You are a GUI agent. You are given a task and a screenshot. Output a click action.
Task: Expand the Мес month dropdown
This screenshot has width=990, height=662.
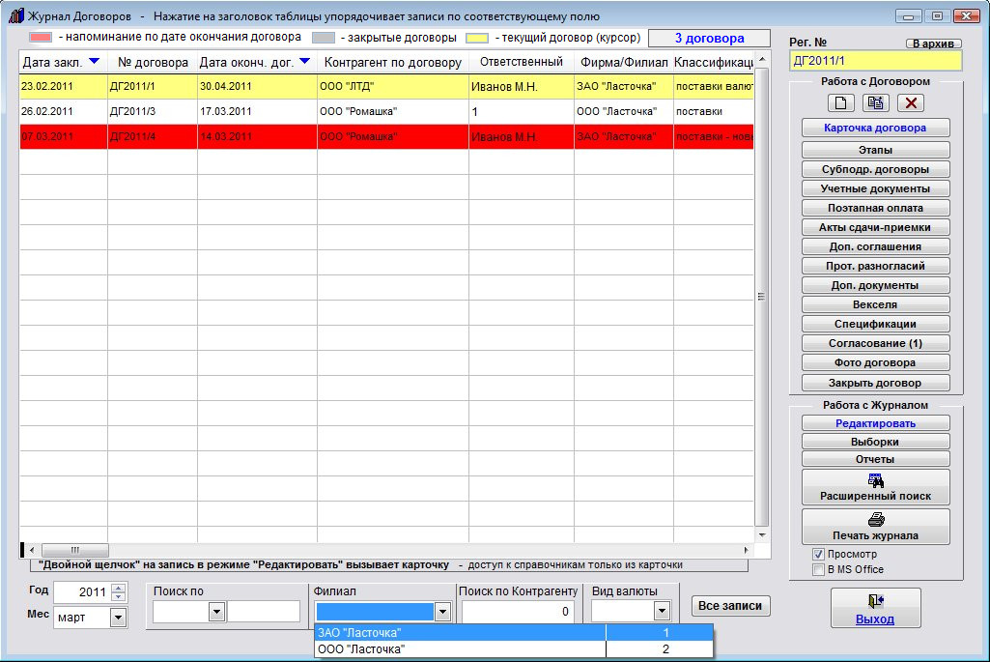[119, 617]
